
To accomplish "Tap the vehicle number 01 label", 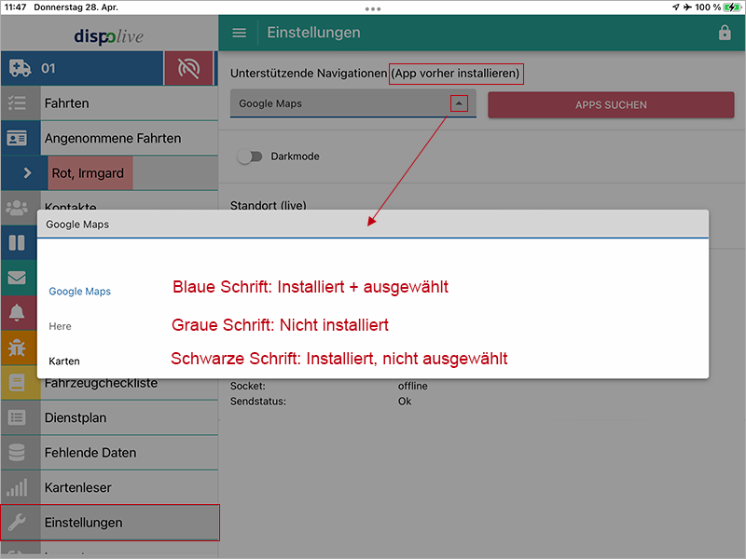I will tap(48, 68).
